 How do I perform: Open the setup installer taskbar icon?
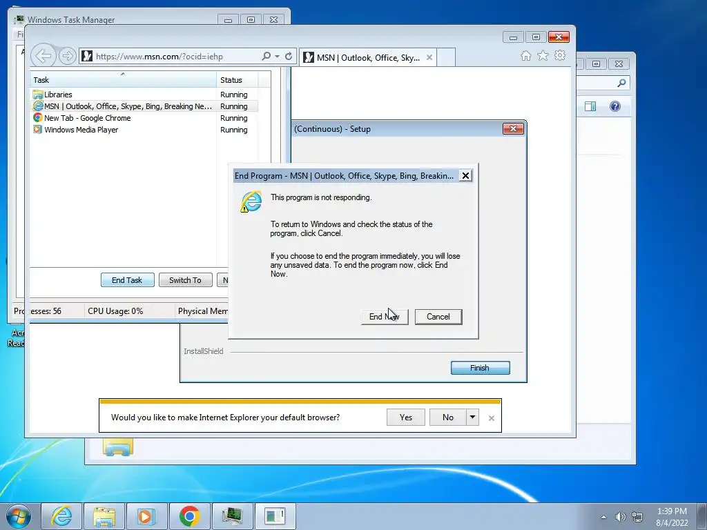(275, 516)
